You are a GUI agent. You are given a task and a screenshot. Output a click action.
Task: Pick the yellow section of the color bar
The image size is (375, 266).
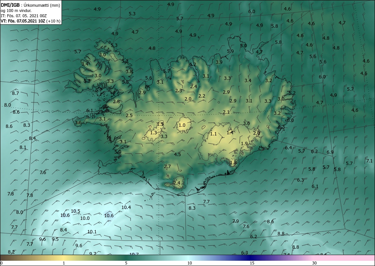[64, 258]
